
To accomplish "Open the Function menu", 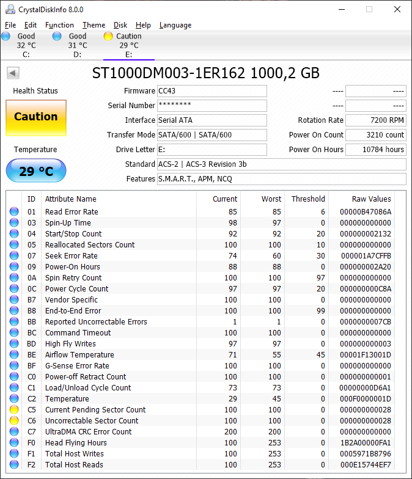I will pos(60,25).
